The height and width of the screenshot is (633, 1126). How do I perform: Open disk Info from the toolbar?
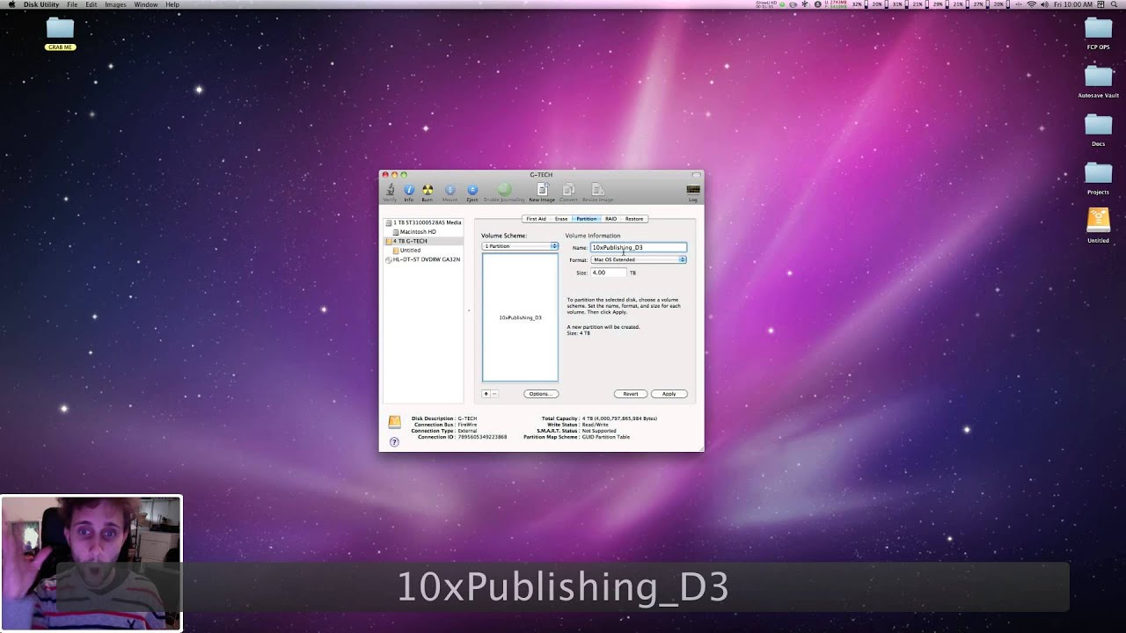point(409,190)
